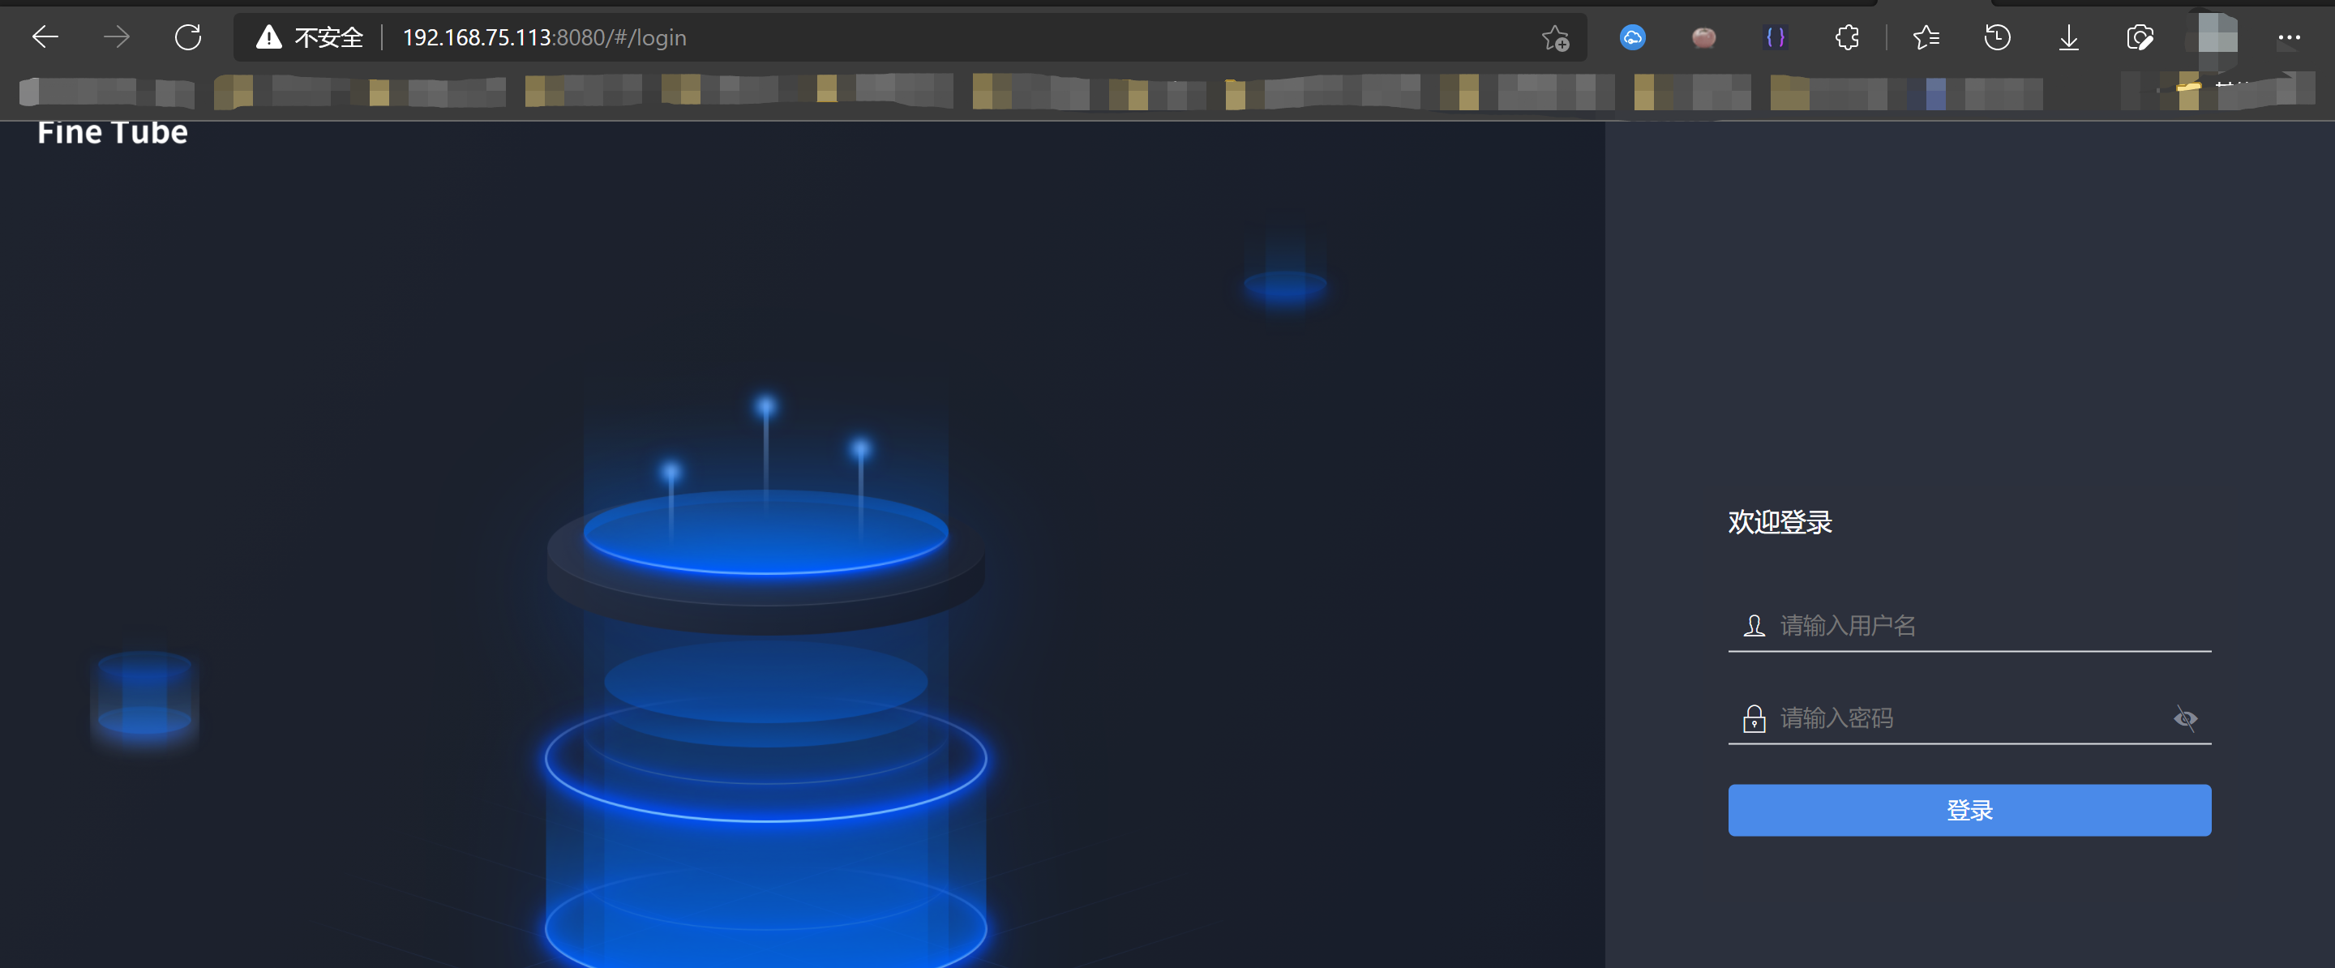Open browser History icon
This screenshot has height=968, width=2335.
click(x=1997, y=37)
